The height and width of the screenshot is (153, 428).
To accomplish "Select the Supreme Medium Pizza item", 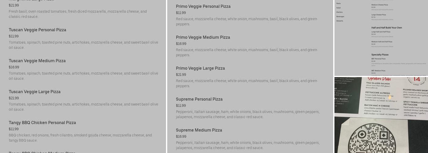I will pyautogui.click(x=199, y=130).
